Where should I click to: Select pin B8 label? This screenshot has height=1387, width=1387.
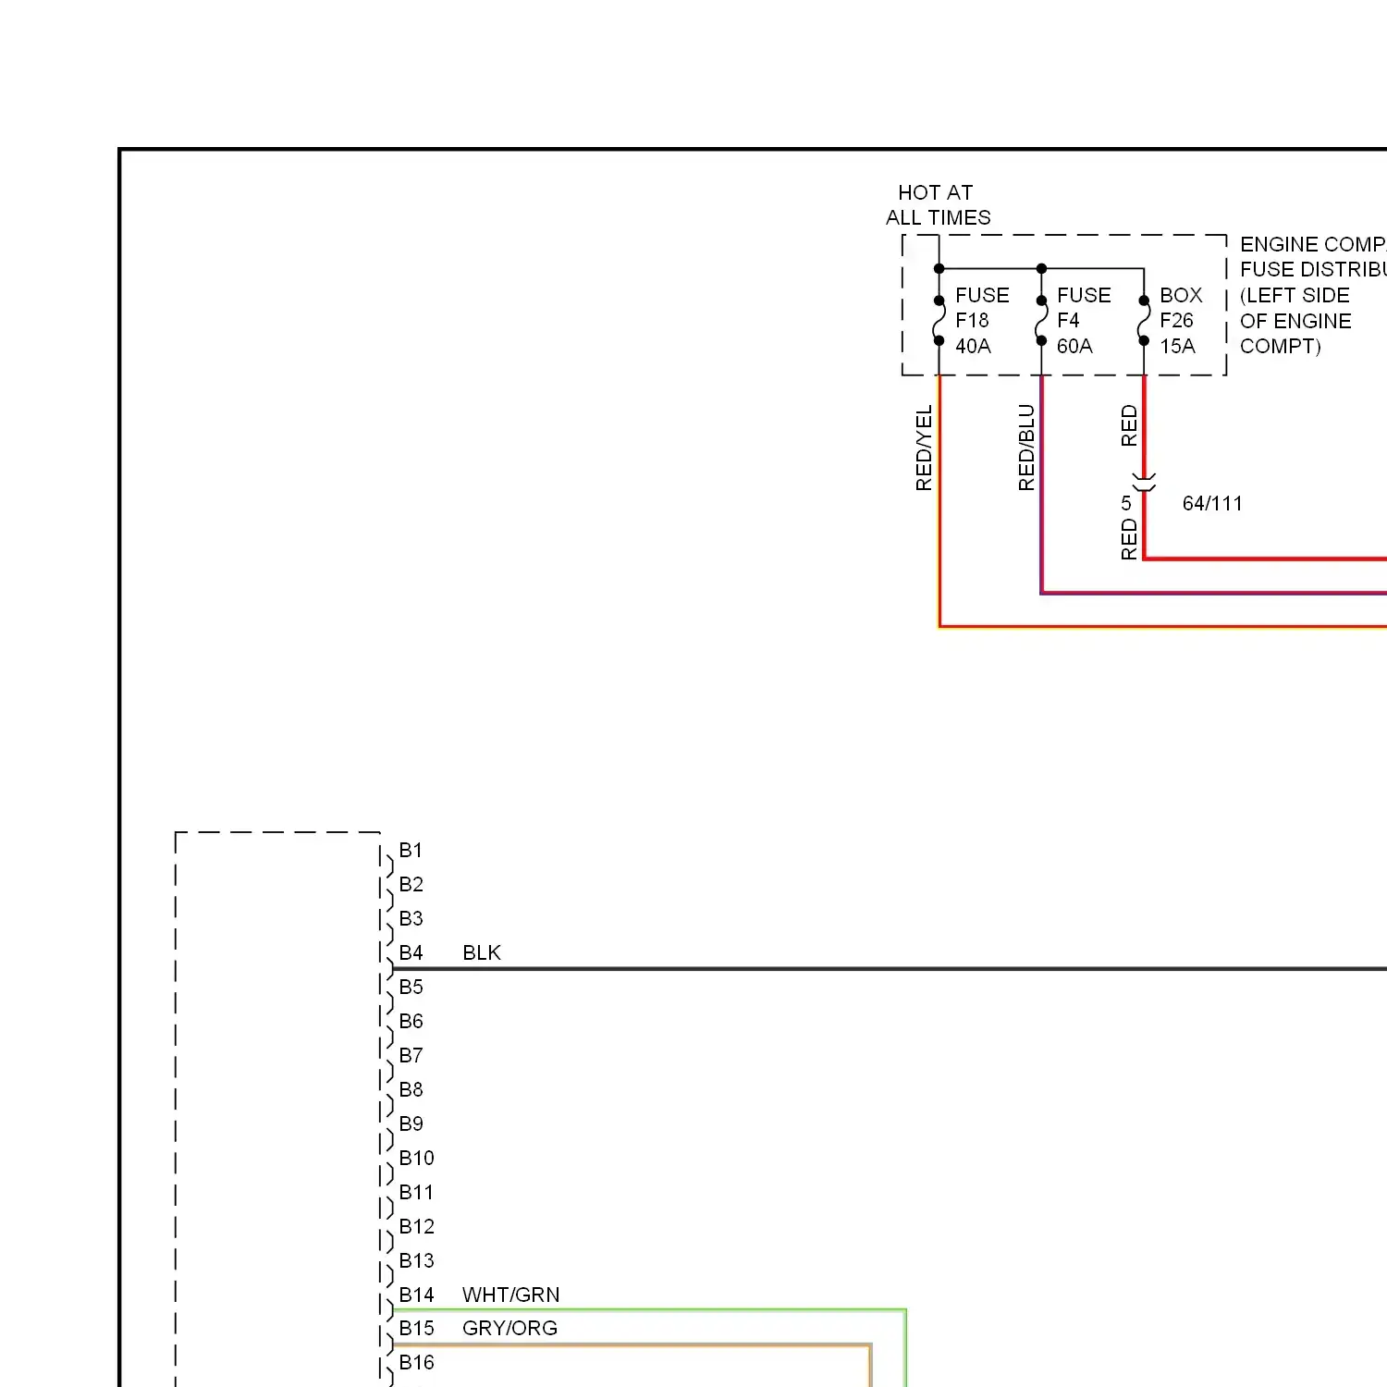tap(411, 1089)
